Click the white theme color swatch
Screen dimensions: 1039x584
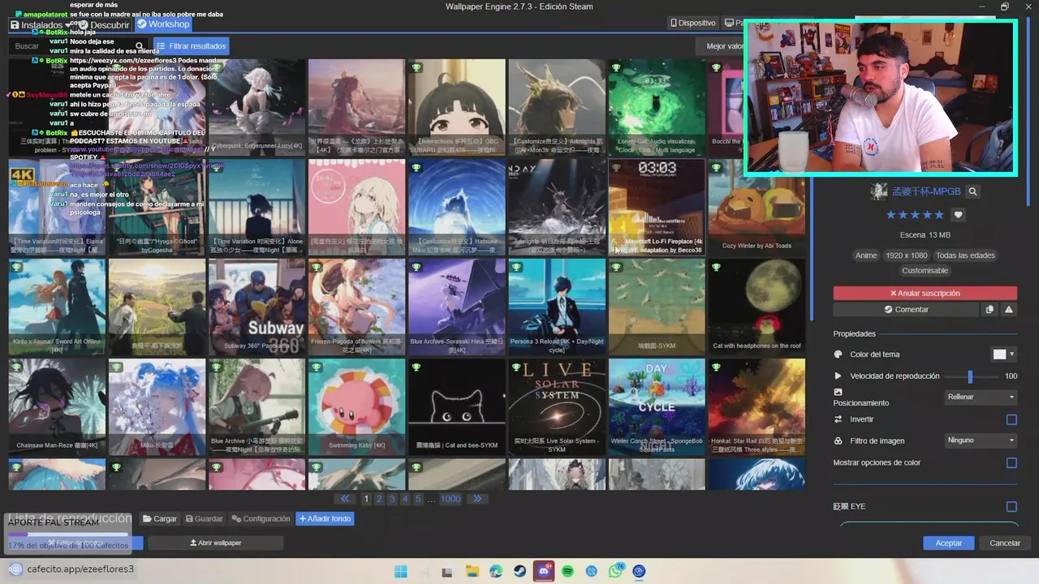pyautogui.click(x=999, y=354)
